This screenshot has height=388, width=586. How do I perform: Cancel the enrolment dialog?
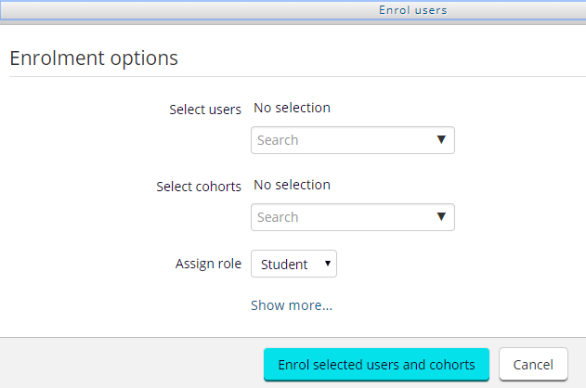coord(533,365)
